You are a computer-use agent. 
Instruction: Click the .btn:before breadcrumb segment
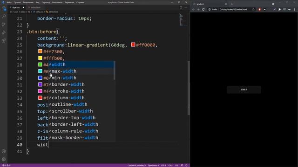click(52, 12)
